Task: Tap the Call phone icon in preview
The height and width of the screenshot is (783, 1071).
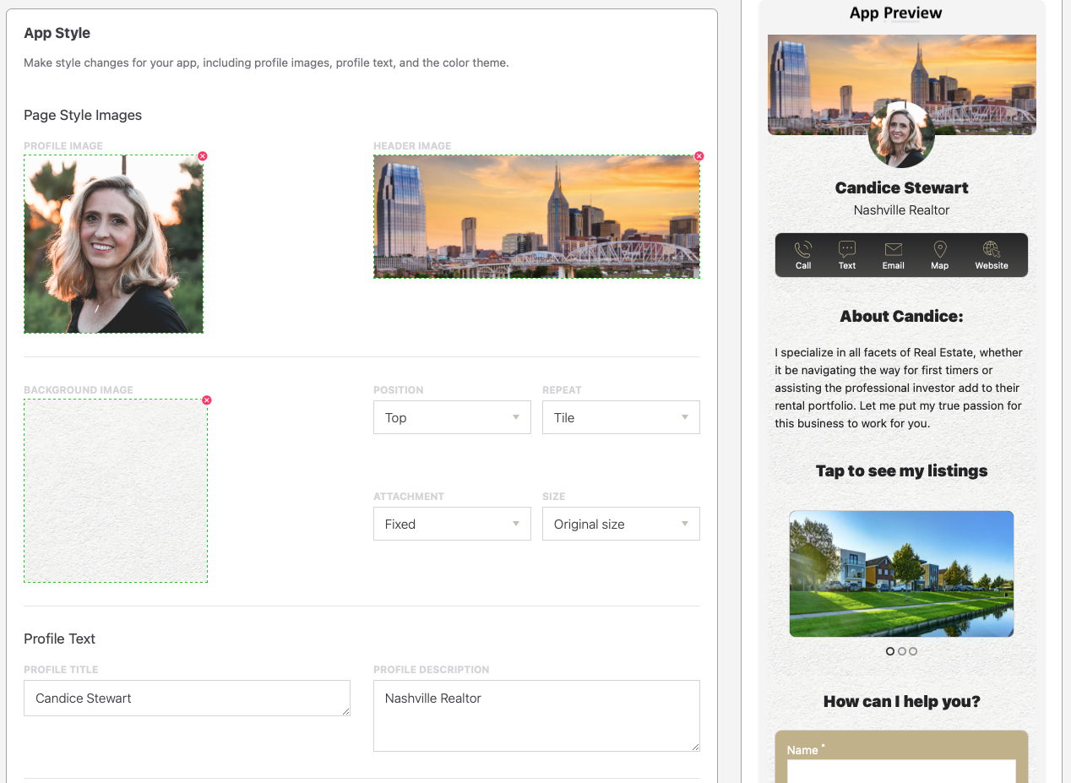Action: 802,250
